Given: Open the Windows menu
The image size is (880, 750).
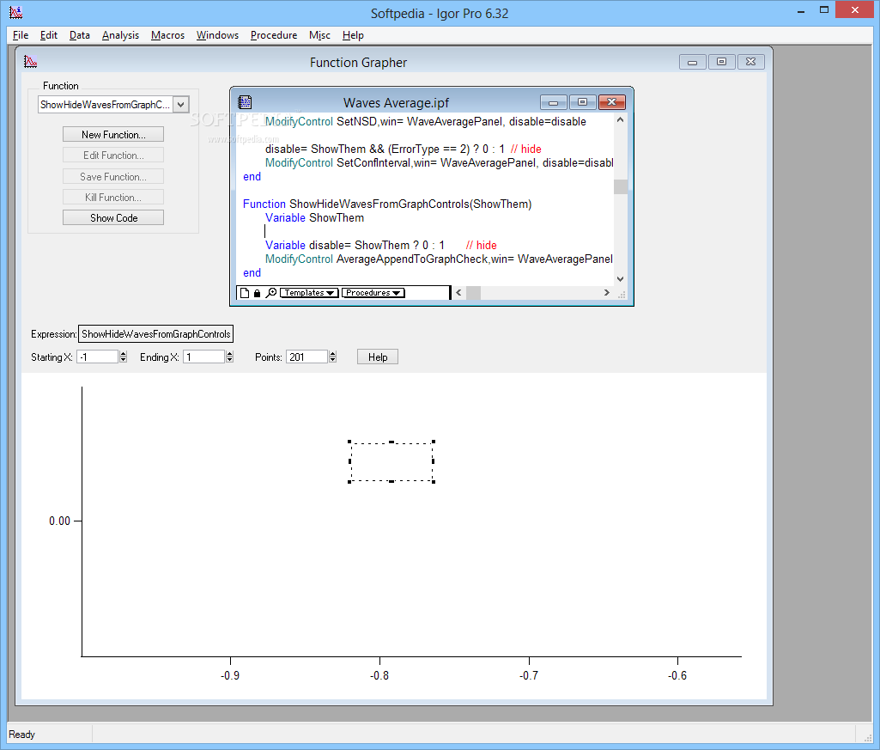Looking at the screenshot, I should (218, 35).
